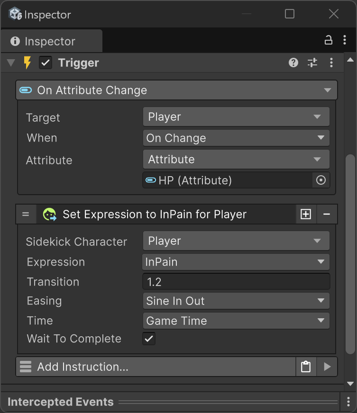Disable the Trigger component checkbox

pos(46,63)
